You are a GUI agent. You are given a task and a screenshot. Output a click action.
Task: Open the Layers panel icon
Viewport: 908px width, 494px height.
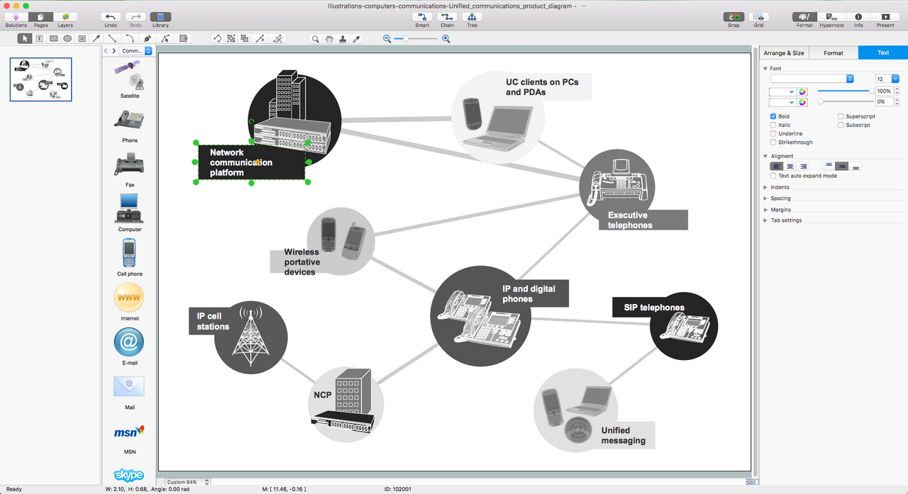65,16
